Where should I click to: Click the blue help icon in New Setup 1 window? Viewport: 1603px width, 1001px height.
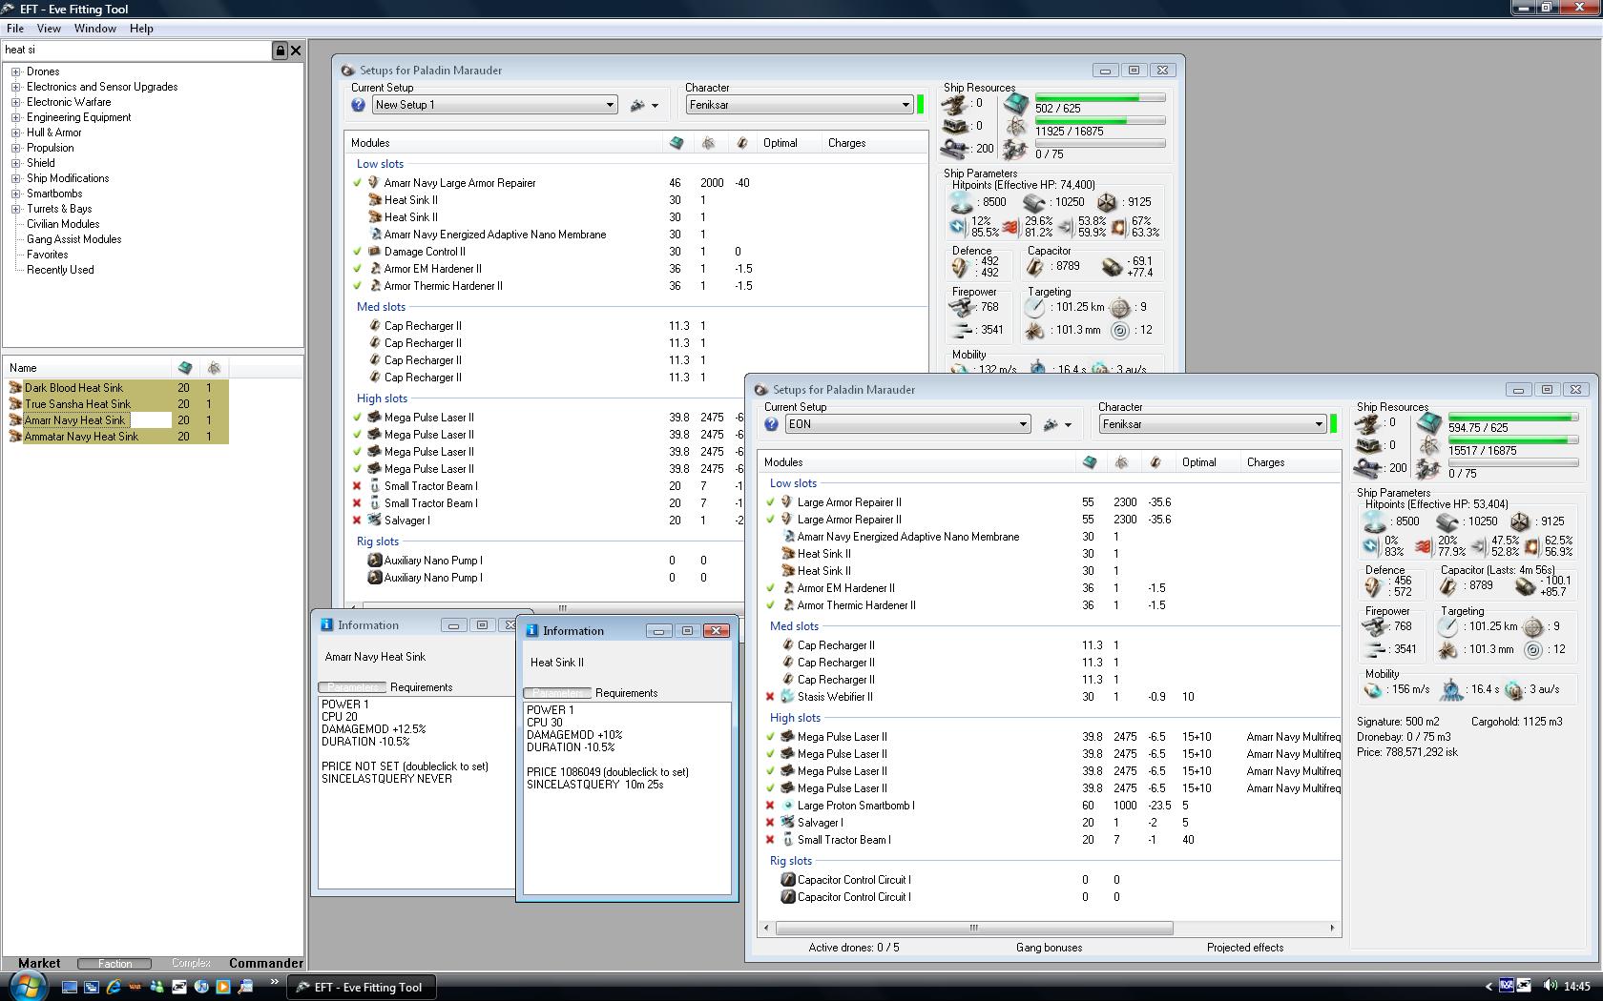tap(359, 105)
